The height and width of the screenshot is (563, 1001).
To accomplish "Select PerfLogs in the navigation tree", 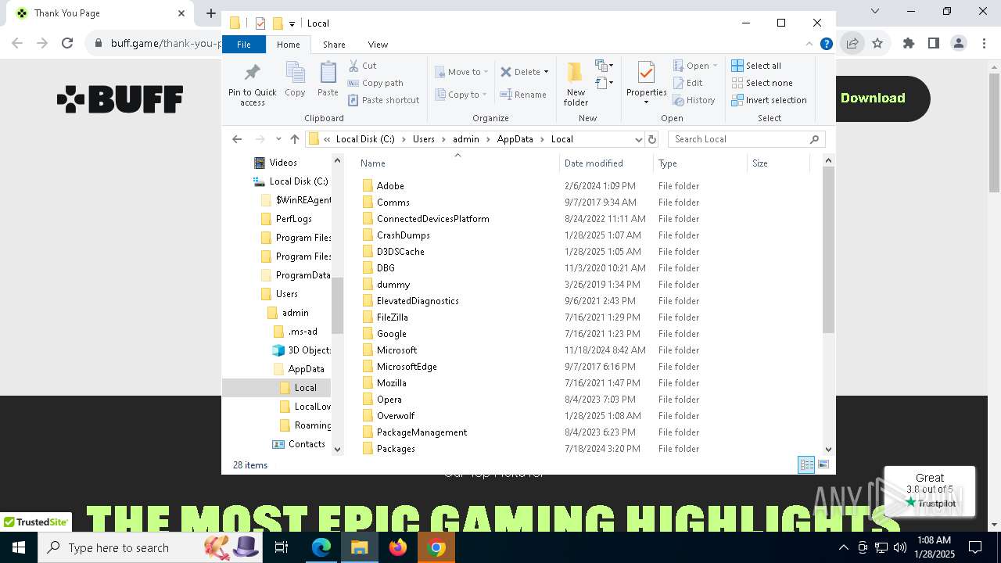I will click(286, 219).
